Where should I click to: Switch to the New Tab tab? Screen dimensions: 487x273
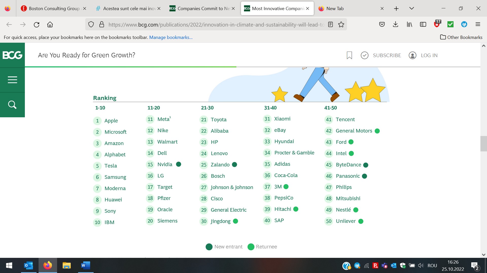tap(351, 8)
